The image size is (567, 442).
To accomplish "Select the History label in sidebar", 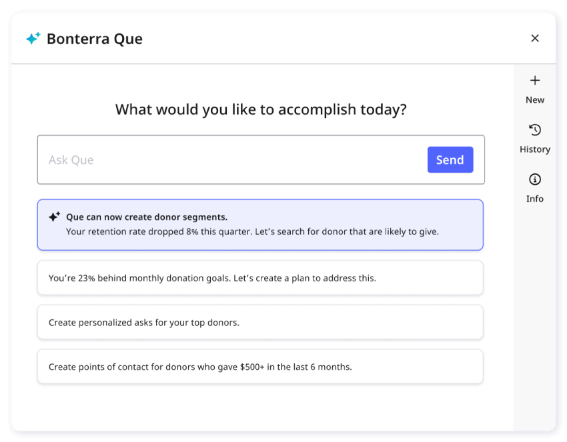I will coord(535,149).
